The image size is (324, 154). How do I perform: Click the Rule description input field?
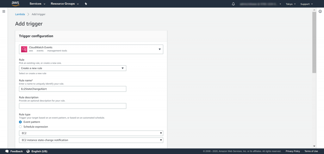pos(72,106)
